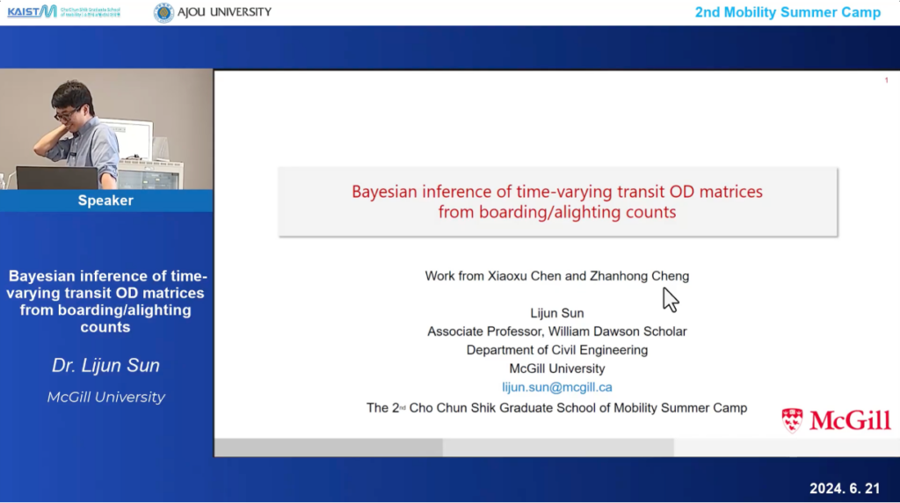Click the KAIST logo
The image size is (900, 503).
pyautogui.click(x=32, y=11)
